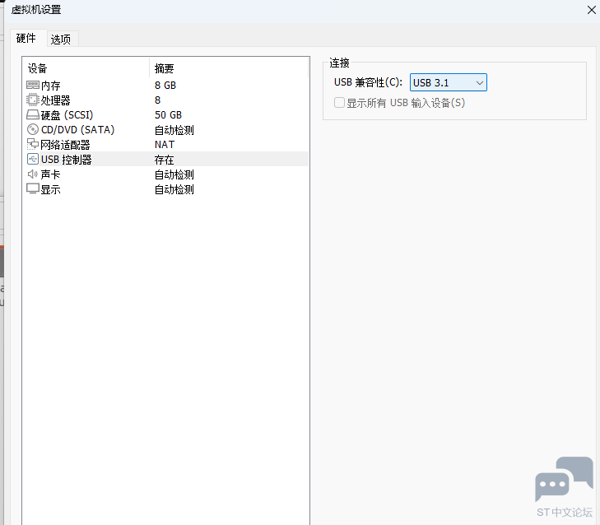Expand the USB 兼容性 dropdown
Viewport: 600px width, 525px height.
(449, 82)
